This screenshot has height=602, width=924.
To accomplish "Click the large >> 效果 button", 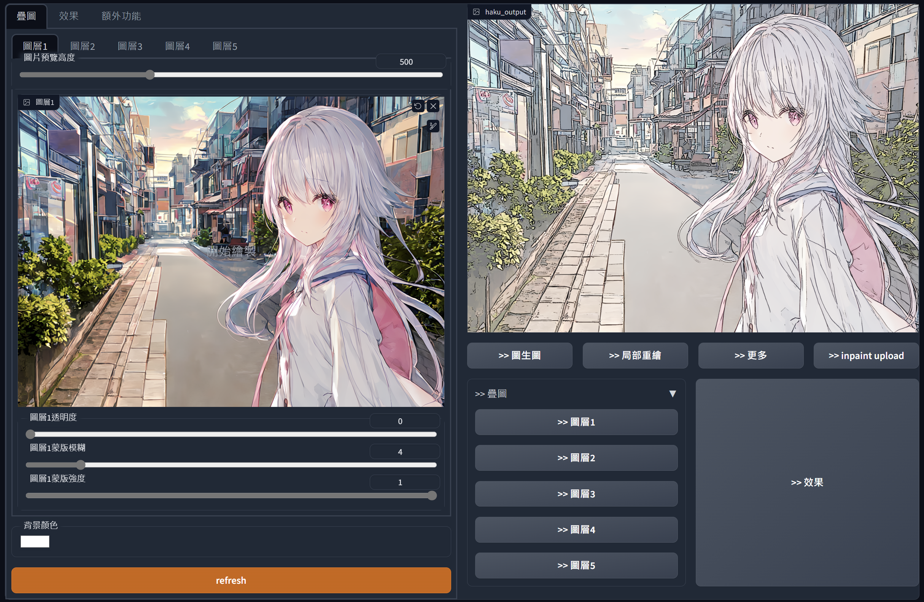I will pyautogui.click(x=807, y=482).
